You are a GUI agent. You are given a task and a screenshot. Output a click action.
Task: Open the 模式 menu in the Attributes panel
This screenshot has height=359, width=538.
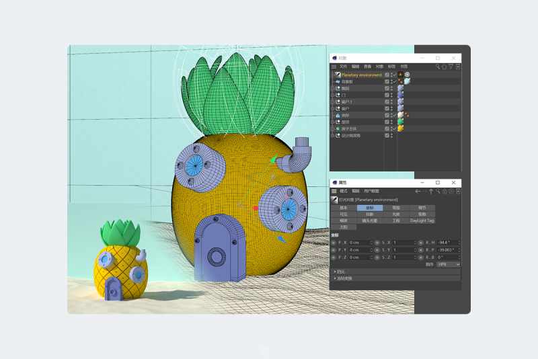tap(344, 192)
